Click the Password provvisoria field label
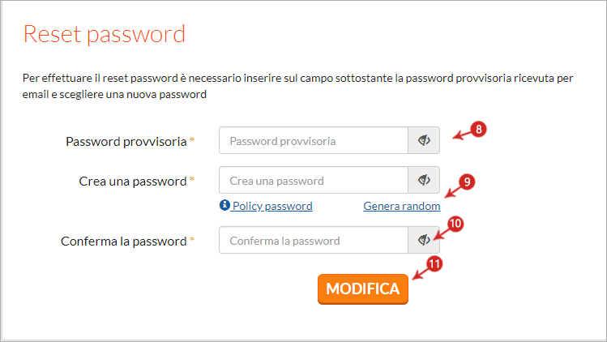Screen dimensions: 607x342 (x=126, y=142)
